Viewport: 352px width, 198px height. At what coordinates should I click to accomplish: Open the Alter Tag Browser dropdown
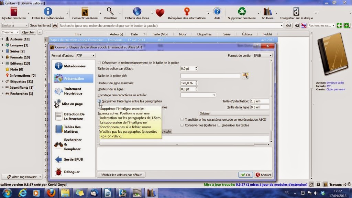[22, 177]
